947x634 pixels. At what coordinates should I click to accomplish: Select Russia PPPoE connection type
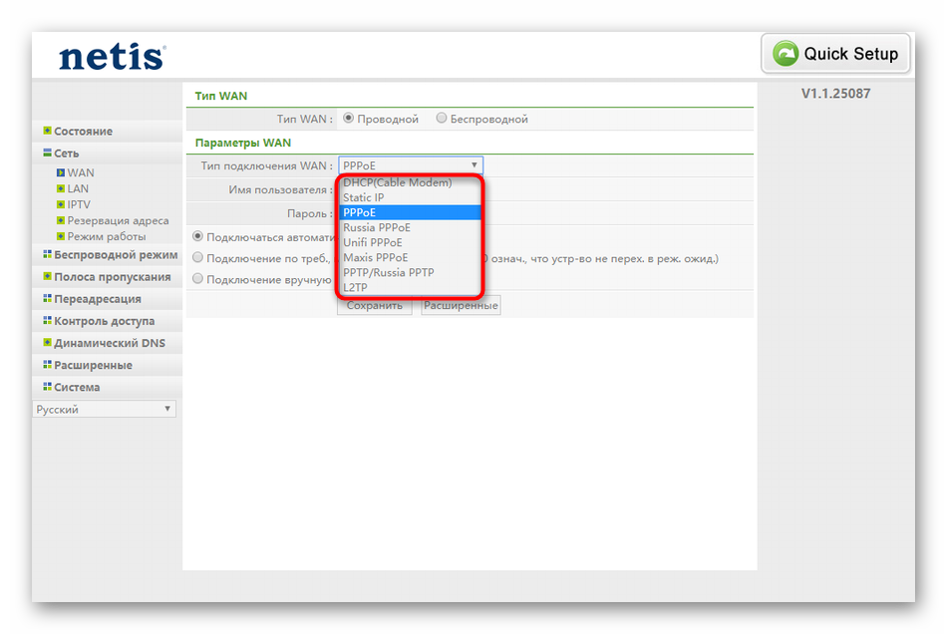tap(411, 227)
